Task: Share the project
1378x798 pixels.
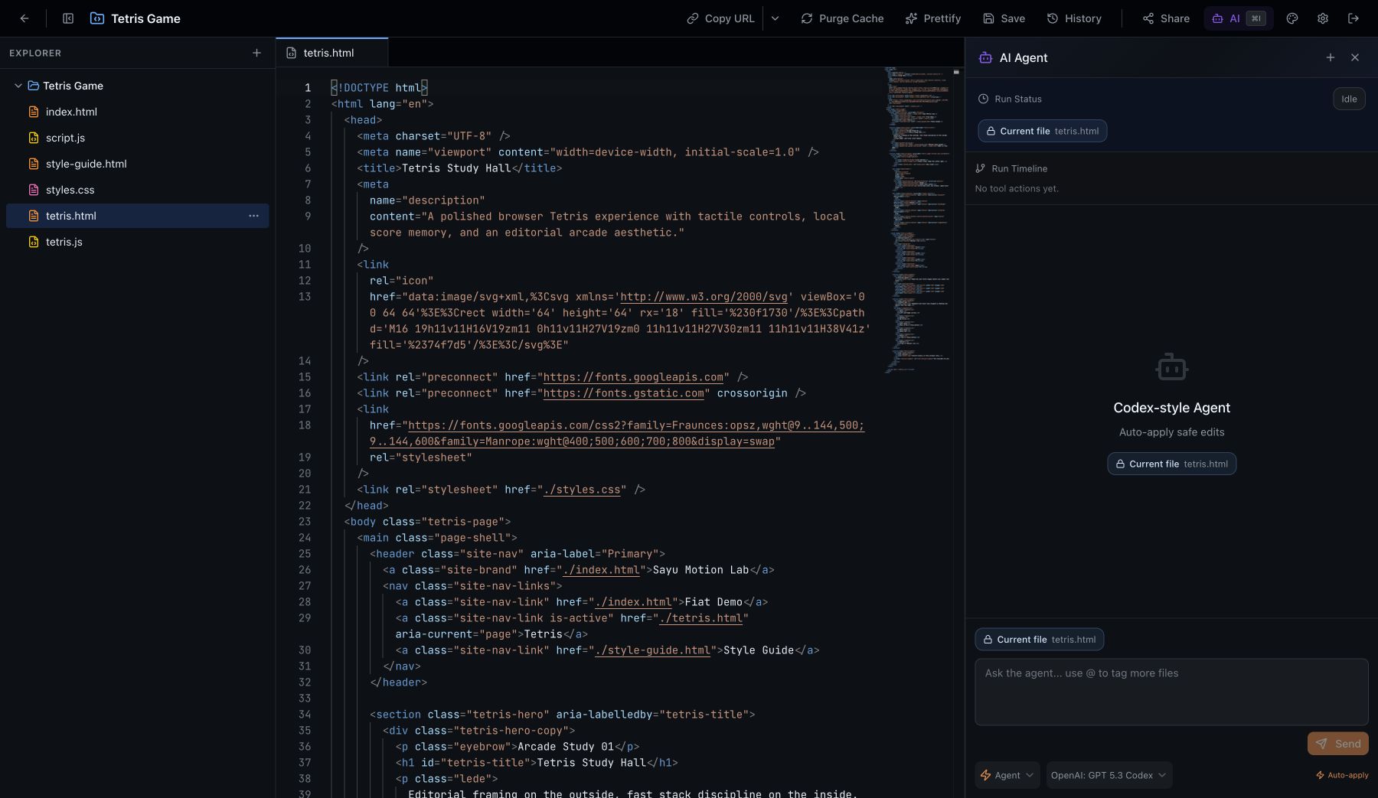Action: pos(1166,18)
